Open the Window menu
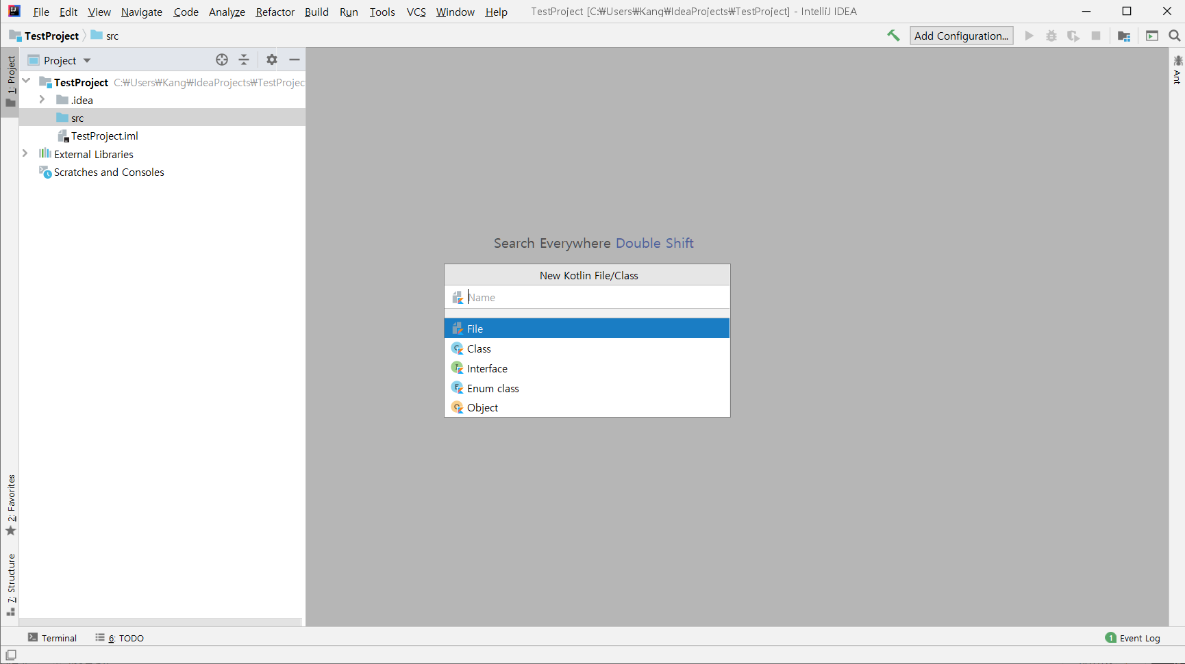Screen dimensions: 1185x664 tap(456, 12)
